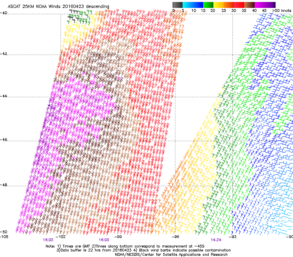Click the '>50 knots' legend label
The width and height of the screenshot is (293, 257).
(x=282, y=10)
